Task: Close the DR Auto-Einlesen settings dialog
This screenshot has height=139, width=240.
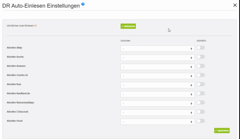Action: pos(235,5)
